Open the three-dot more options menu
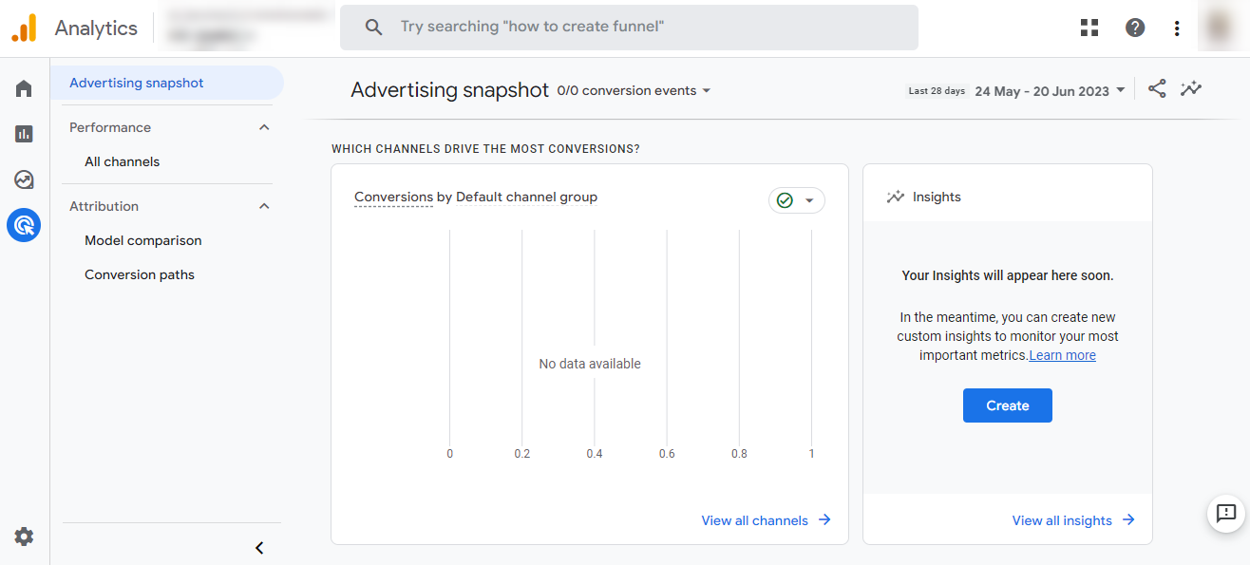 pyautogui.click(x=1177, y=28)
